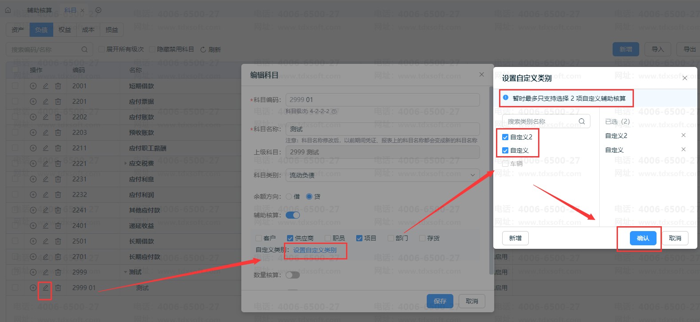The width and height of the screenshot is (700, 322).
Task: Remove 自定义2 from the selected list
Action: (683, 135)
